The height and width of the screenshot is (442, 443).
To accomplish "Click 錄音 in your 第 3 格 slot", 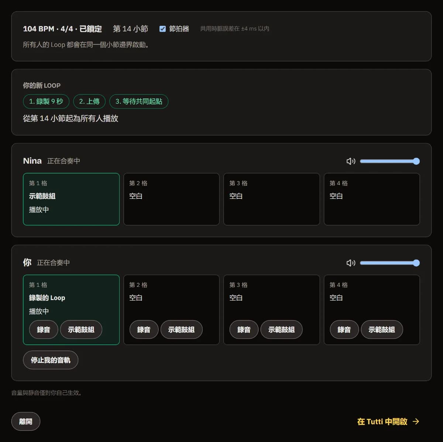I will tap(244, 330).
